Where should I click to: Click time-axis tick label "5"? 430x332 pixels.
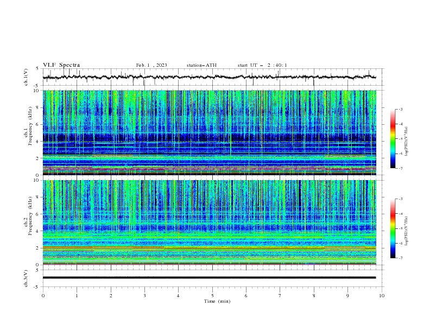[212, 296]
